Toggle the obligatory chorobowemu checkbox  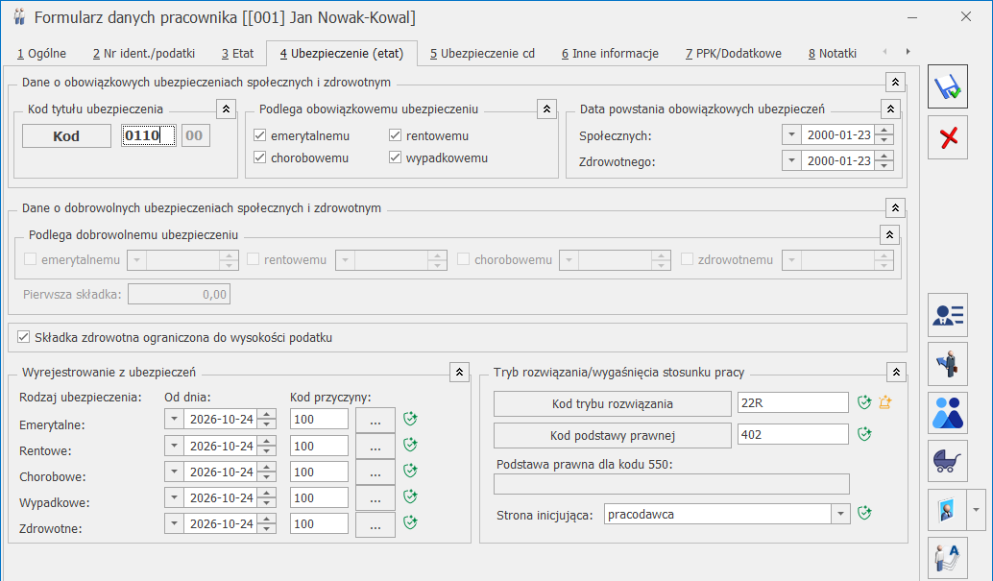(x=259, y=157)
